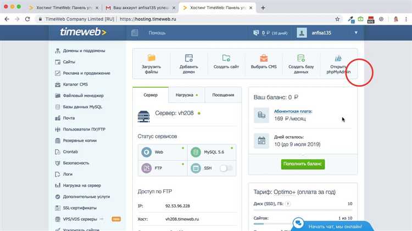412x231 pixels.
Task: Open the Optimo+ tariff link
Action: (x=285, y=192)
